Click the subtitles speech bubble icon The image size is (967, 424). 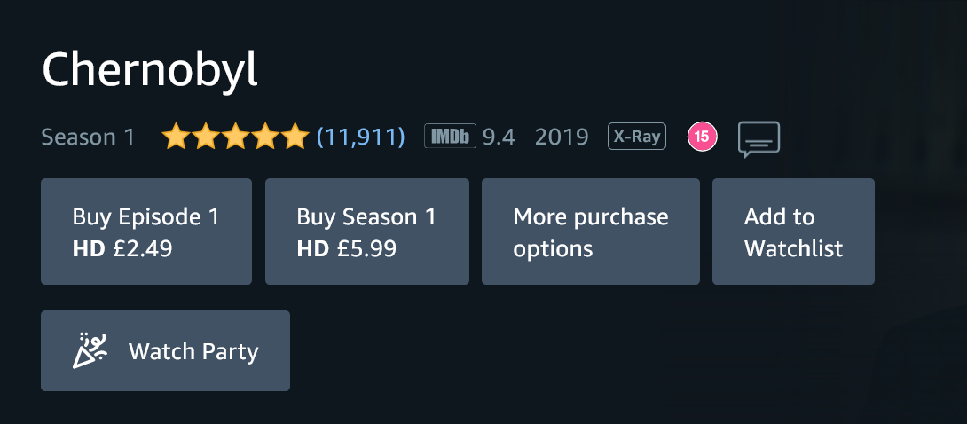[759, 138]
